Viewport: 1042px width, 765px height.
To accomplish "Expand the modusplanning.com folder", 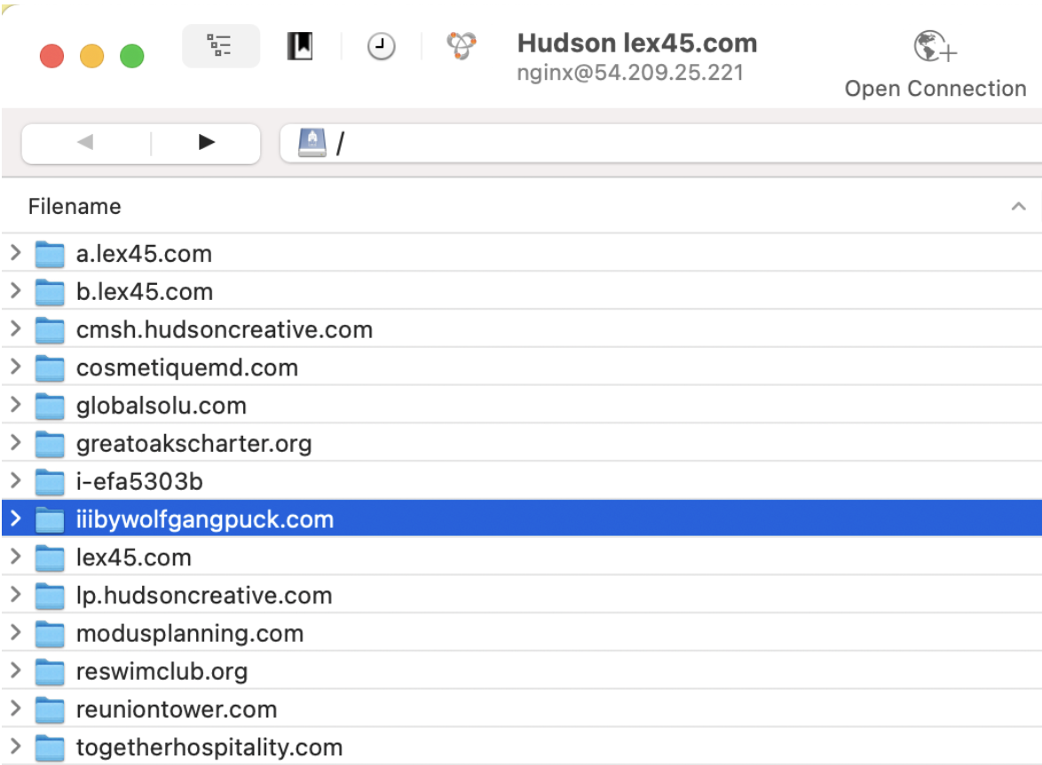I will point(16,631).
